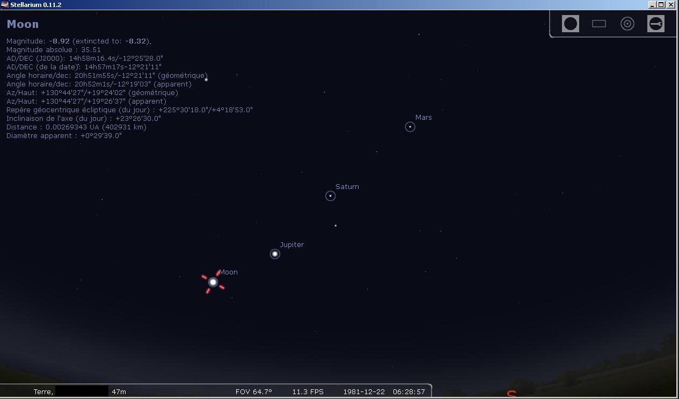Click Repère géocentrique écliptique line
This screenshot has width=679, height=399.
[129, 110]
